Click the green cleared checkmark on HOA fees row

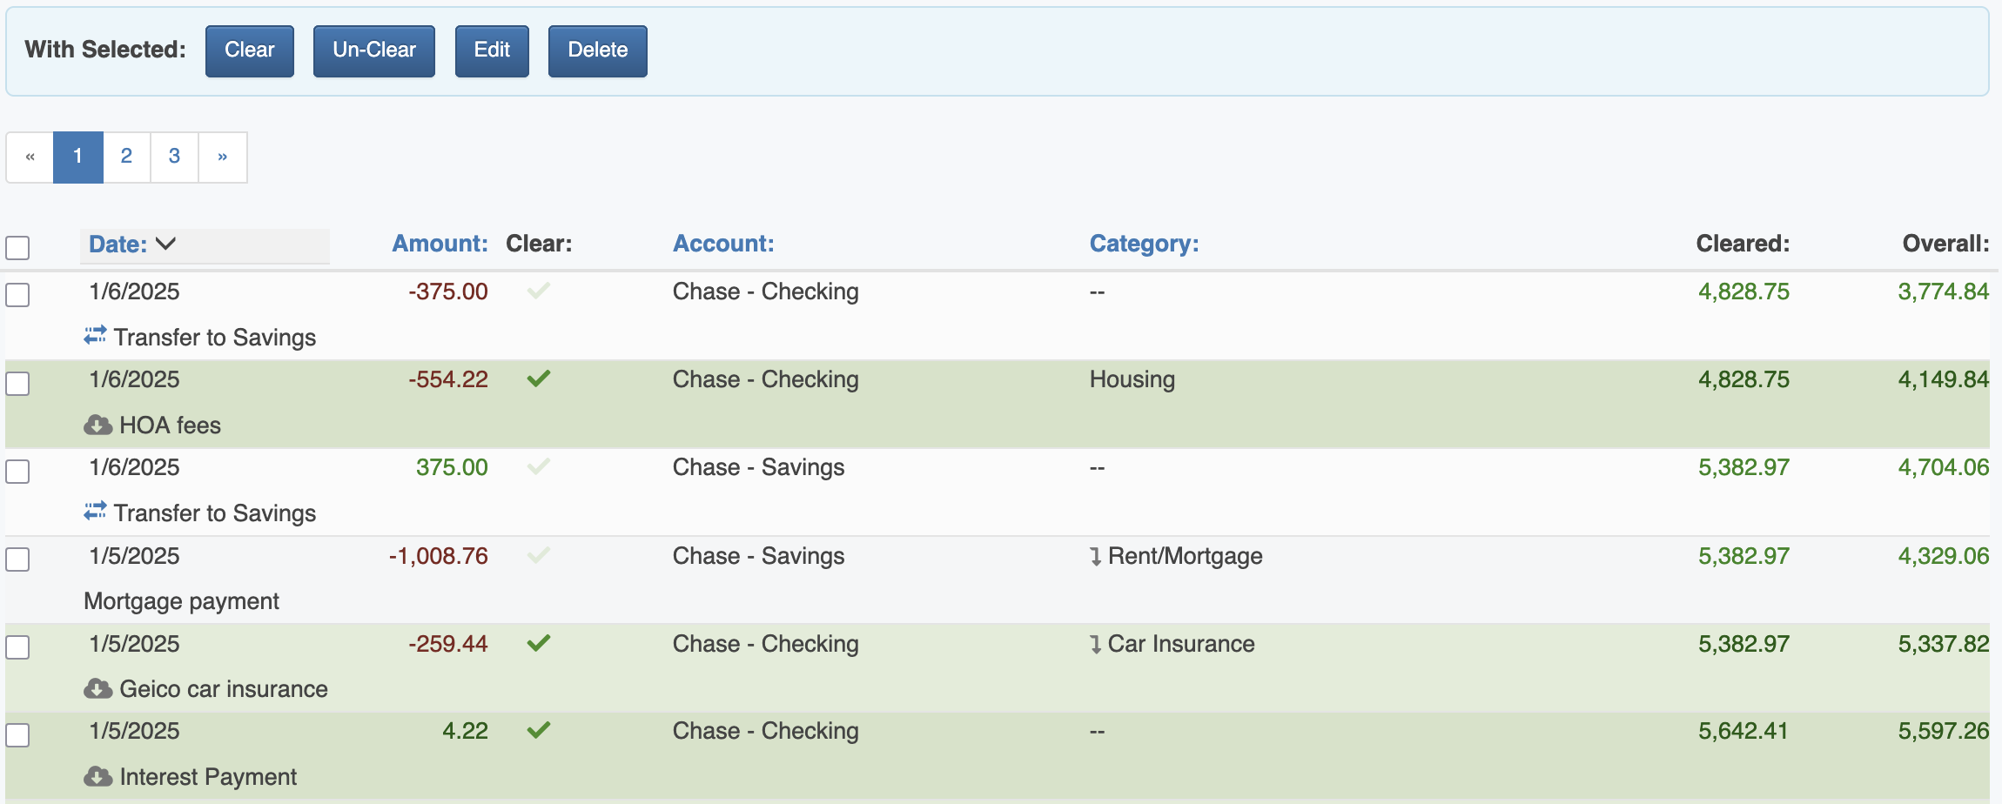click(539, 379)
